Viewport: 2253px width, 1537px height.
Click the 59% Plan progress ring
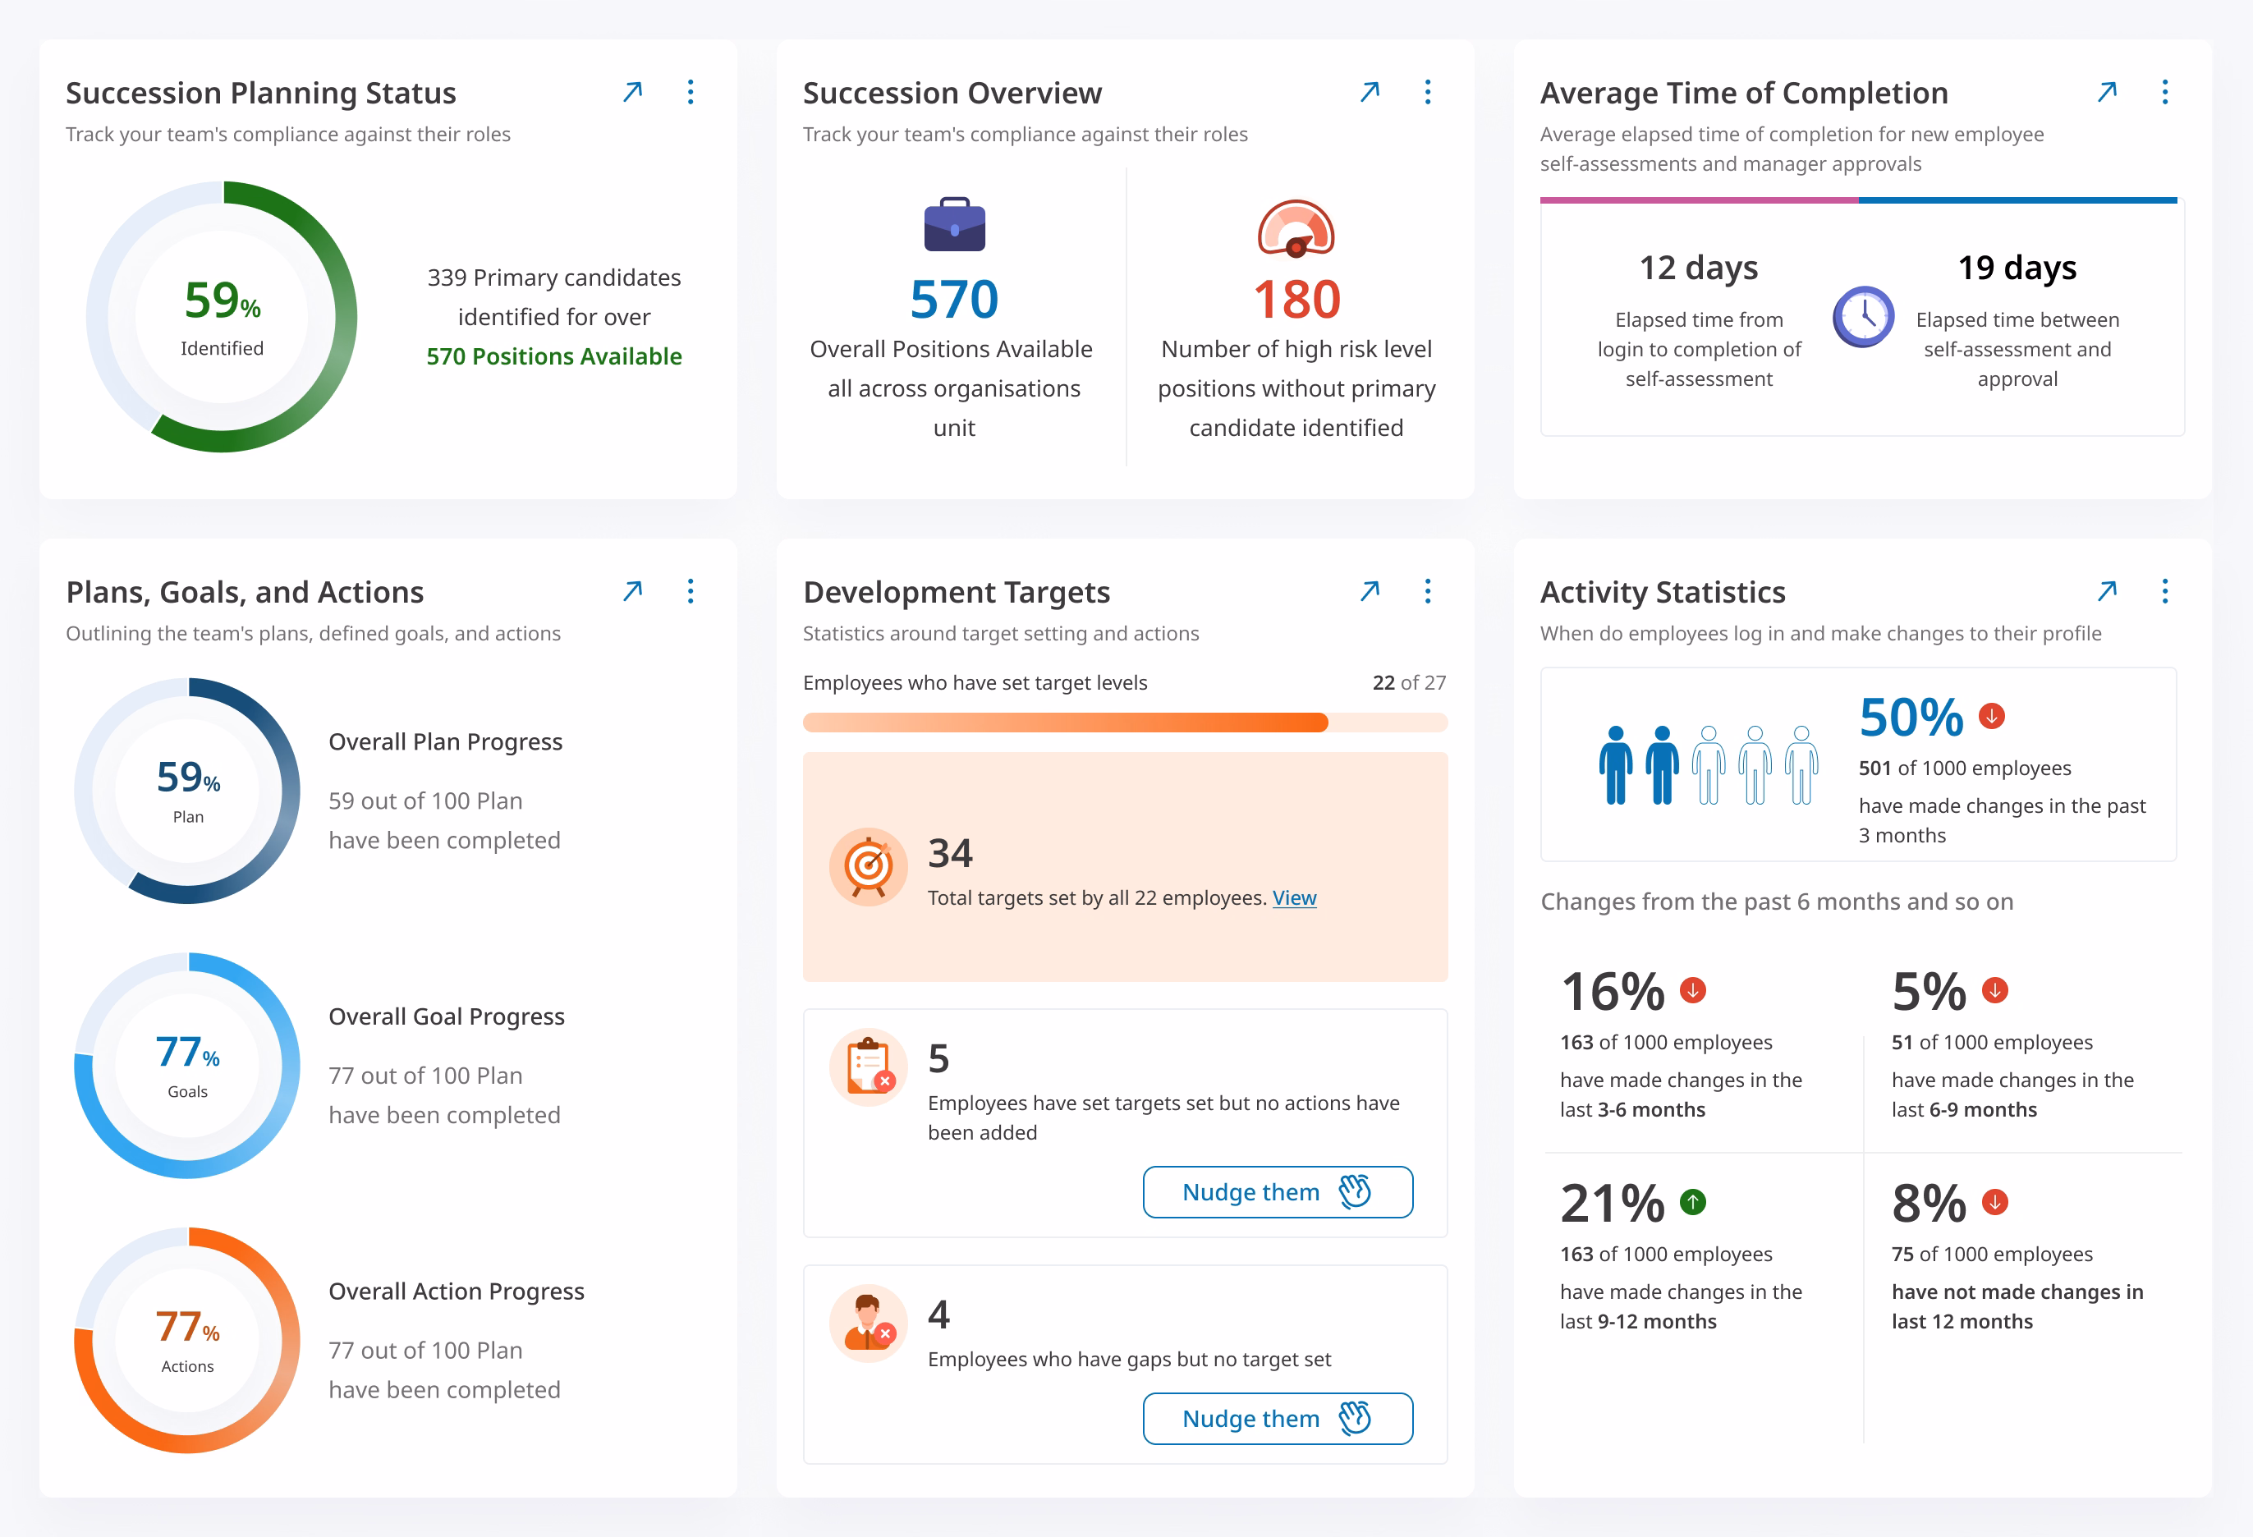pos(187,791)
